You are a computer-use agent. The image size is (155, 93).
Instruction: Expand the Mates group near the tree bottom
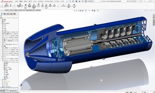[x=1, y=80]
